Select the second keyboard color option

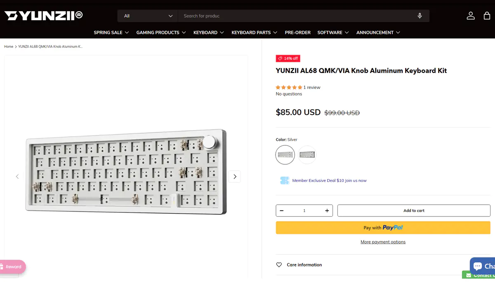click(307, 155)
